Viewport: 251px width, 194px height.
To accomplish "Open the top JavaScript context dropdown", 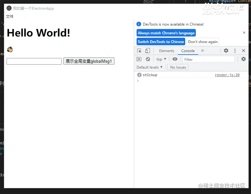I will click(x=161, y=59).
